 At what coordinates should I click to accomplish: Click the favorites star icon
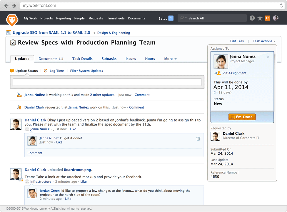260,18
